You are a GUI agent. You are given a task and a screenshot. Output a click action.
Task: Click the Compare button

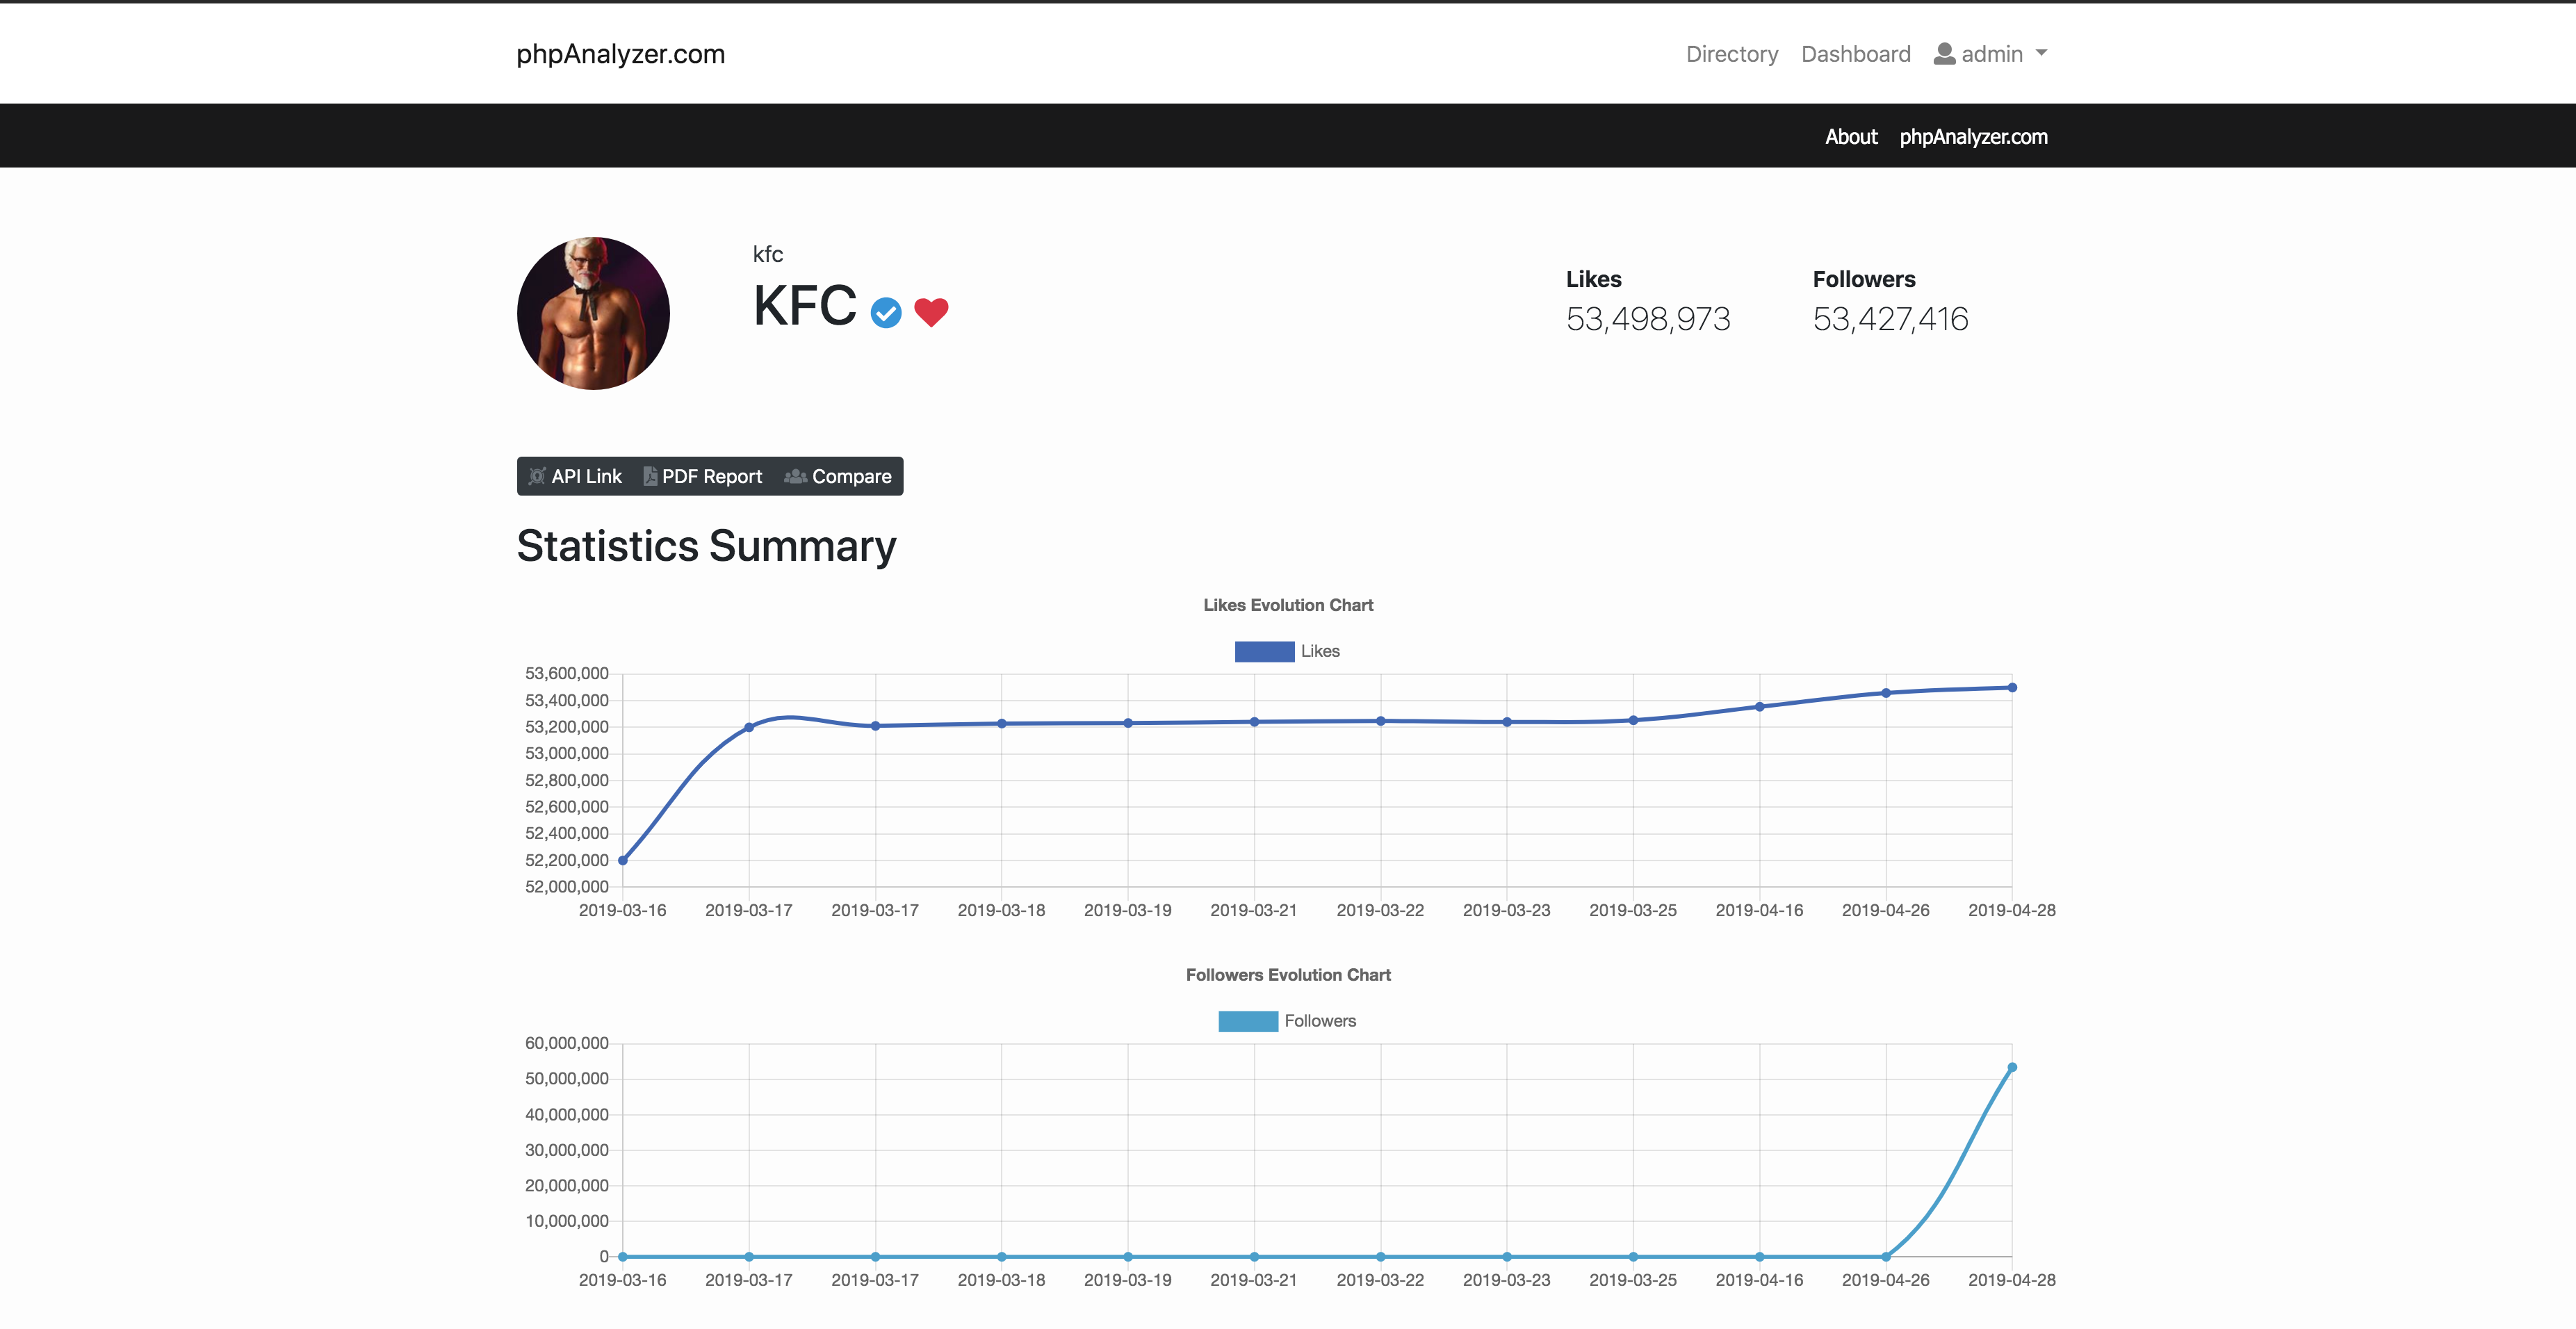pos(838,476)
